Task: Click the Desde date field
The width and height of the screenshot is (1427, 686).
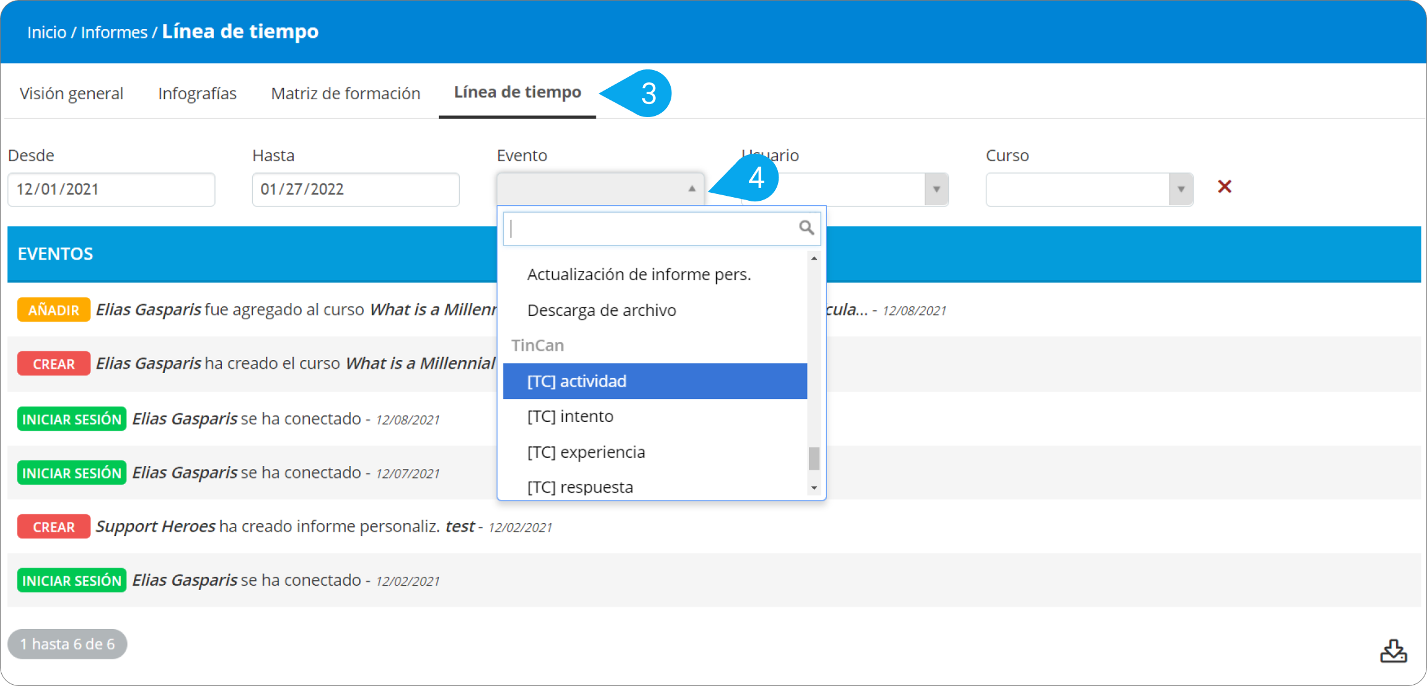Action: pos(112,190)
